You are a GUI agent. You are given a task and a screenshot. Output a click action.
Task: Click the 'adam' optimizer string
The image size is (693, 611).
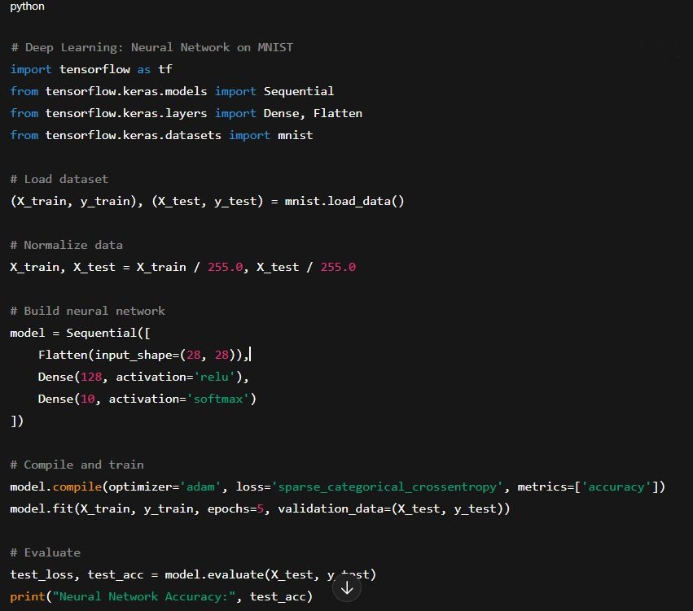coord(200,487)
